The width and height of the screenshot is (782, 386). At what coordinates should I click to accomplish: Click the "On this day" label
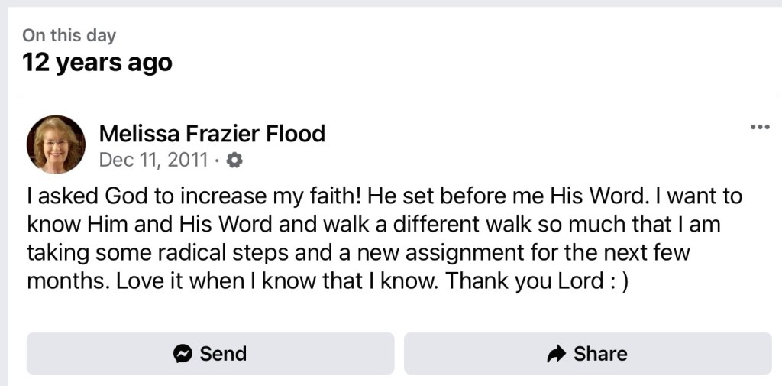tap(69, 35)
